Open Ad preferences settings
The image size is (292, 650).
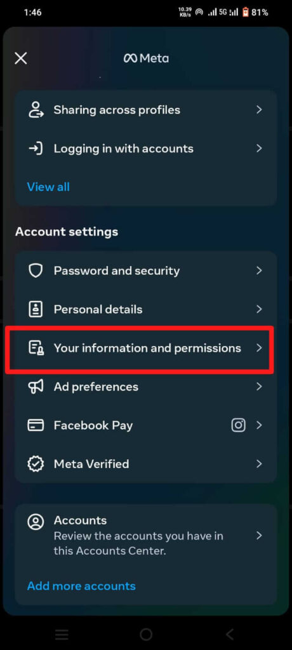146,387
